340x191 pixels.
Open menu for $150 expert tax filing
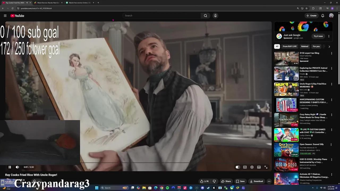(331, 53)
